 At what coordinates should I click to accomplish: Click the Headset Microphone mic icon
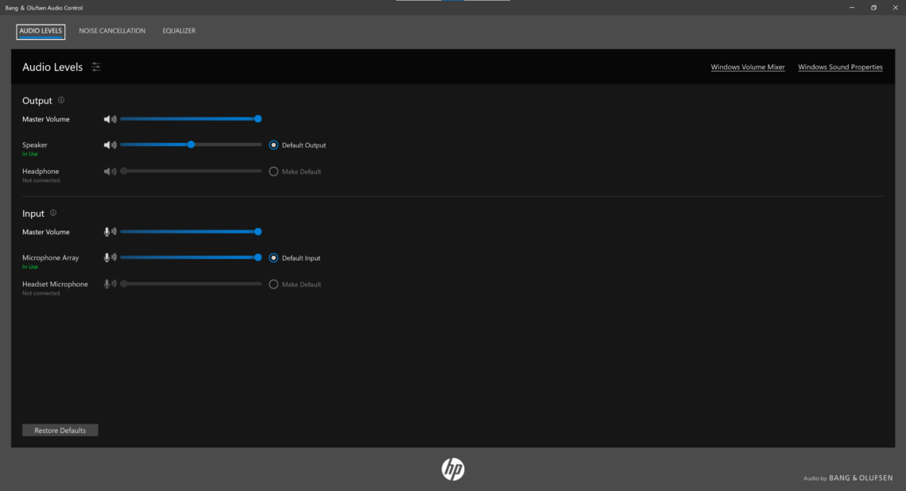click(110, 284)
